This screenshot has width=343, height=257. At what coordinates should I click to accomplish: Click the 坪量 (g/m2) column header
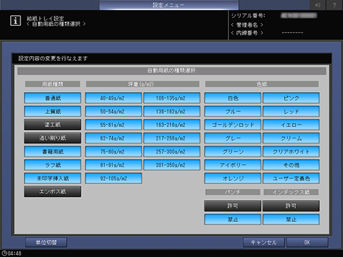pyautogui.click(x=143, y=84)
